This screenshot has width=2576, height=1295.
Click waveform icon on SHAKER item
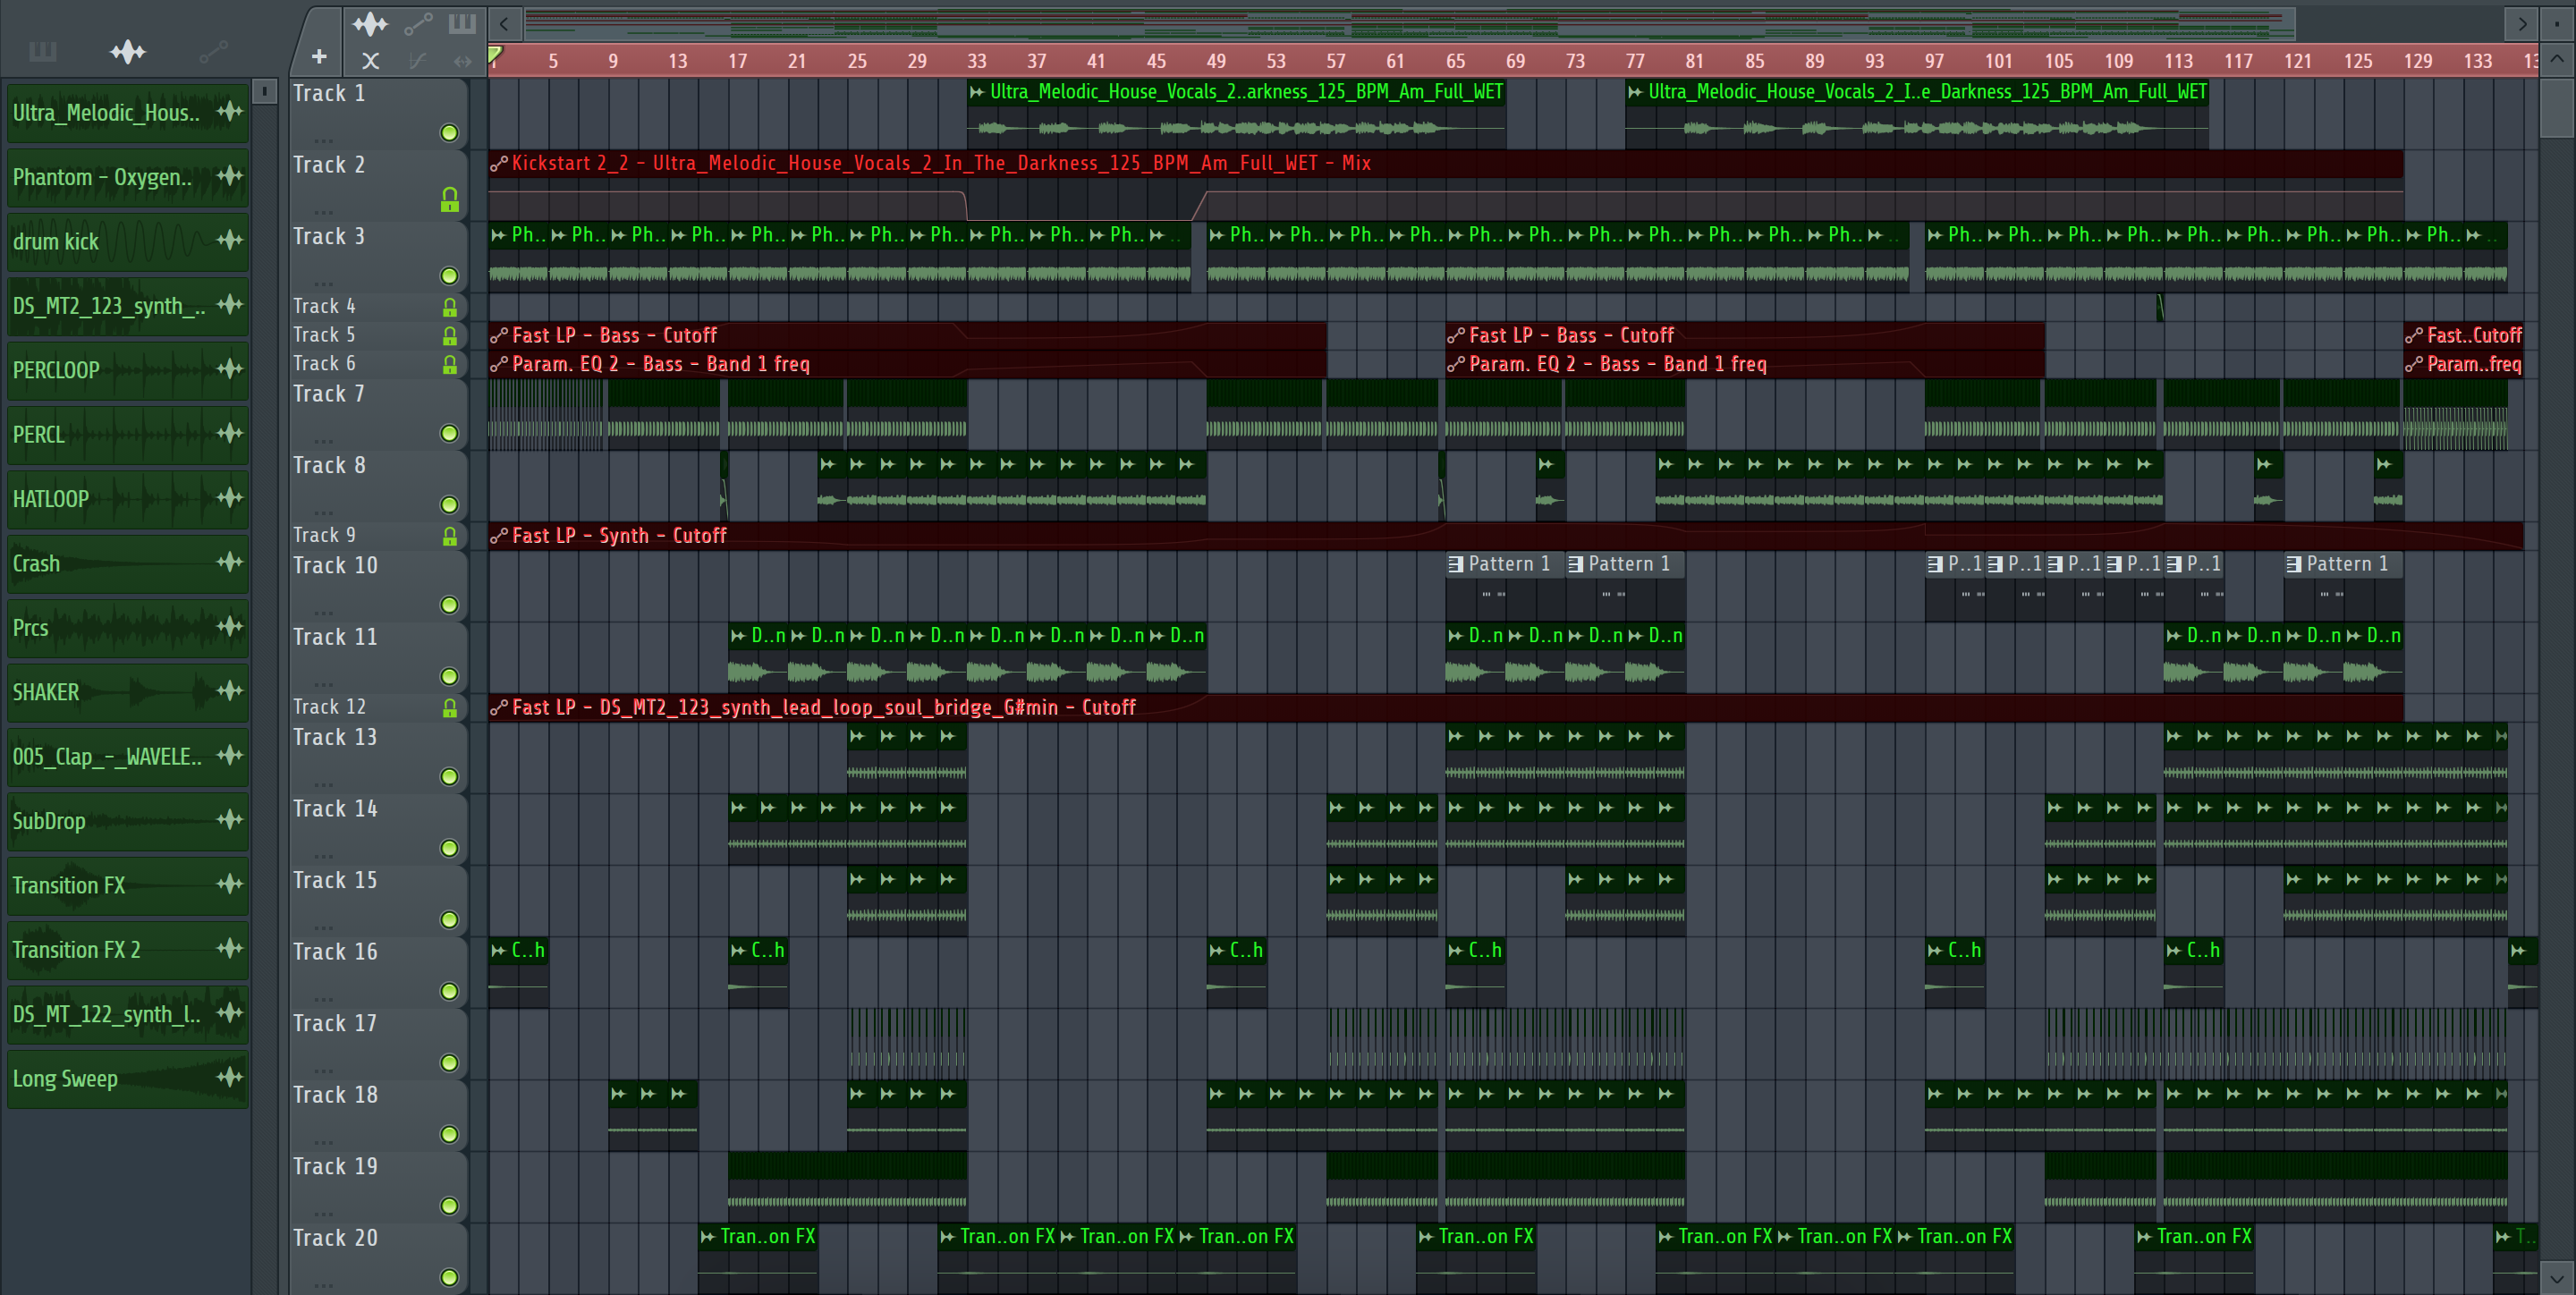[230, 691]
